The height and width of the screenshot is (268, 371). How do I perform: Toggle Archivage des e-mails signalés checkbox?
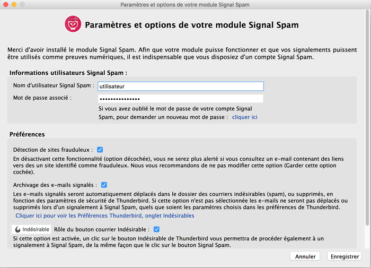(x=104, y=185)
